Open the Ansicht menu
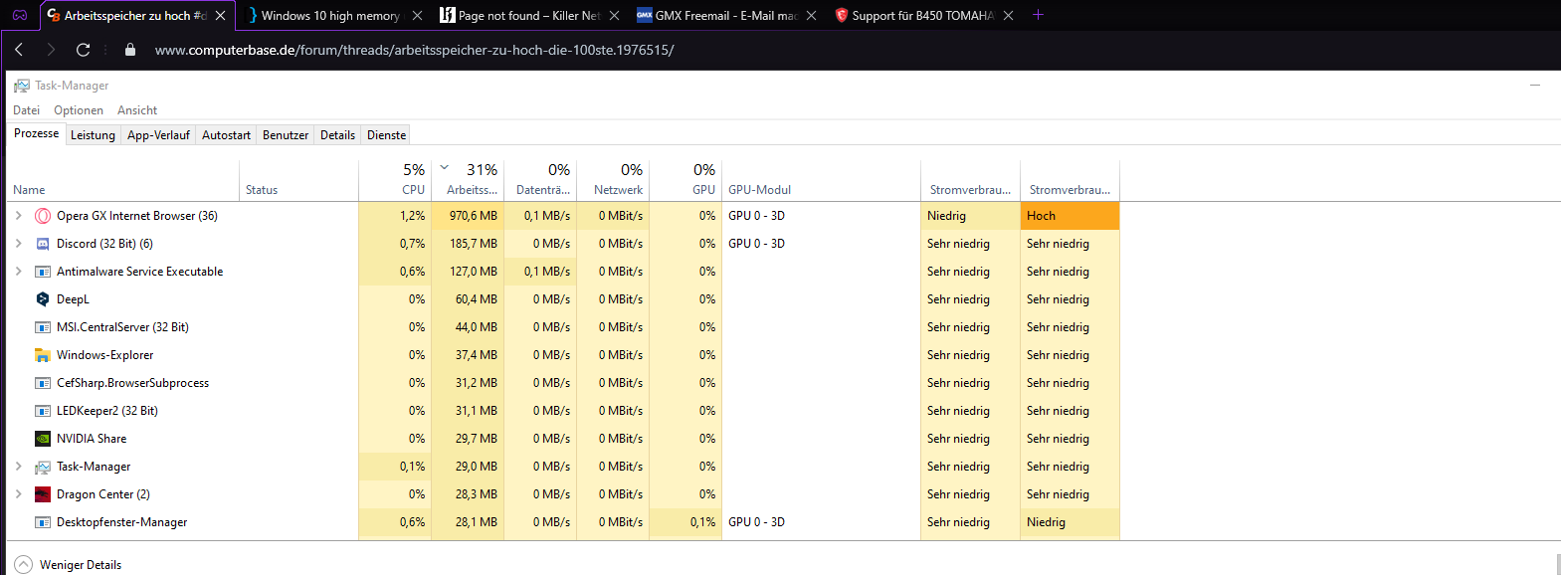The height and width of the screenshot is (575, 1561). [x=137, y=110]
